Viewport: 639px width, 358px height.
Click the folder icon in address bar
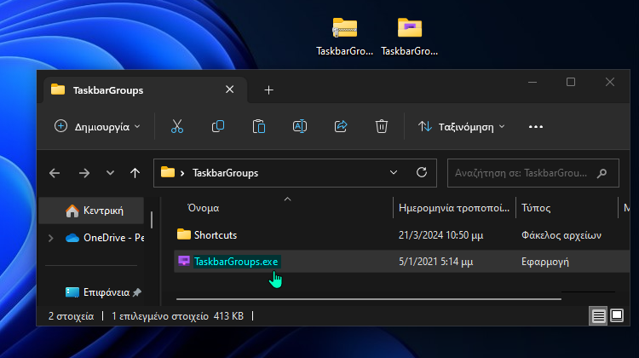pos(168,172)
